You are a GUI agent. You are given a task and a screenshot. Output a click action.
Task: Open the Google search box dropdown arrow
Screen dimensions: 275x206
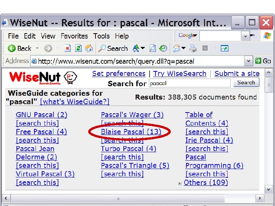point(245,36)
